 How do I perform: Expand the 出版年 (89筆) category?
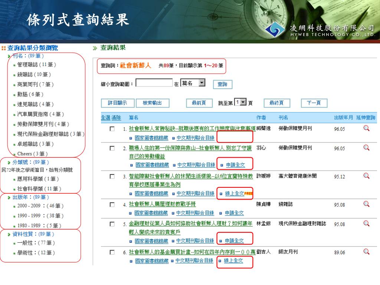pyautogui.click(x=30, y=197)
